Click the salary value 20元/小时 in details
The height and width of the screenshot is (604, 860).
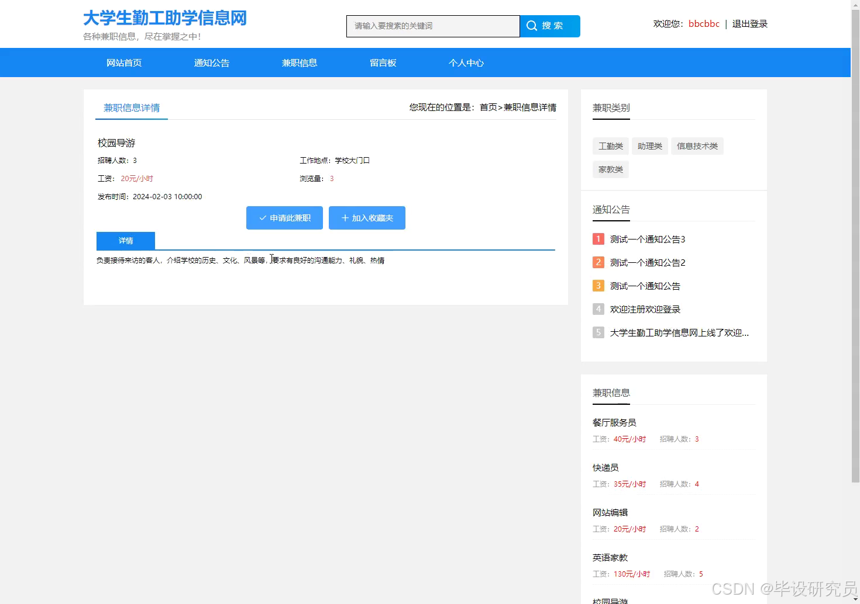click(x=137, y=179)
